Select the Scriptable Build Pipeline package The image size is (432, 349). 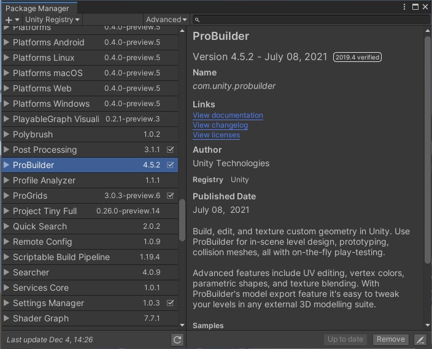(90, 257)
